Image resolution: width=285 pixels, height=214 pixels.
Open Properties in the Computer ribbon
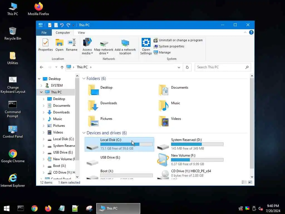tap(45, 45)
